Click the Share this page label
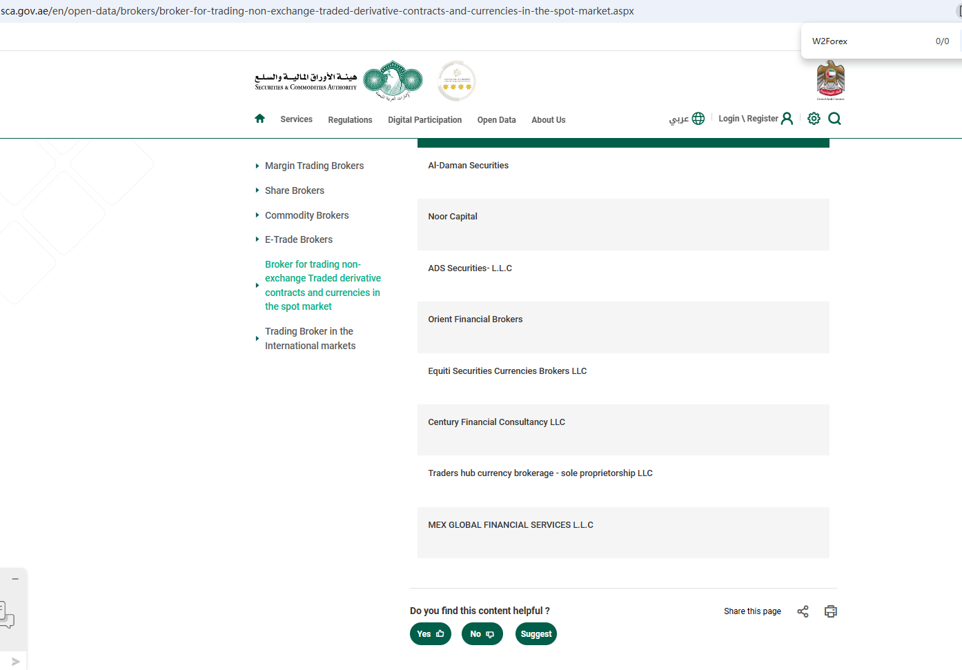Screen dimensions: 962x670 pos(752,611)
